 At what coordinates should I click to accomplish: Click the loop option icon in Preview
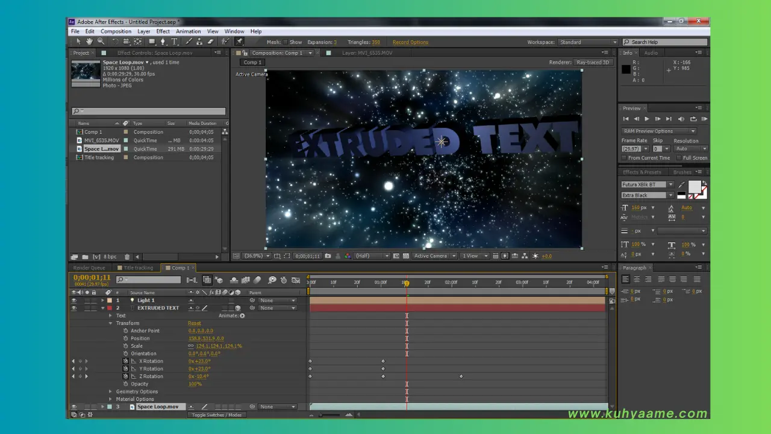pos(693,119)
